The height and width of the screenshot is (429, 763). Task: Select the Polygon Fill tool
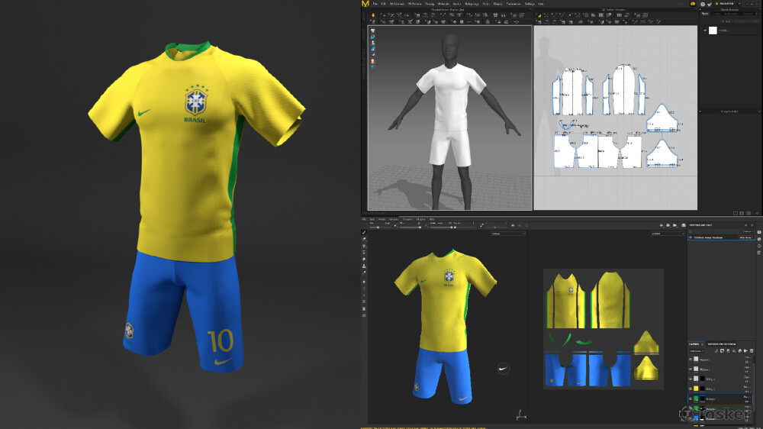[x=364, y=253]
